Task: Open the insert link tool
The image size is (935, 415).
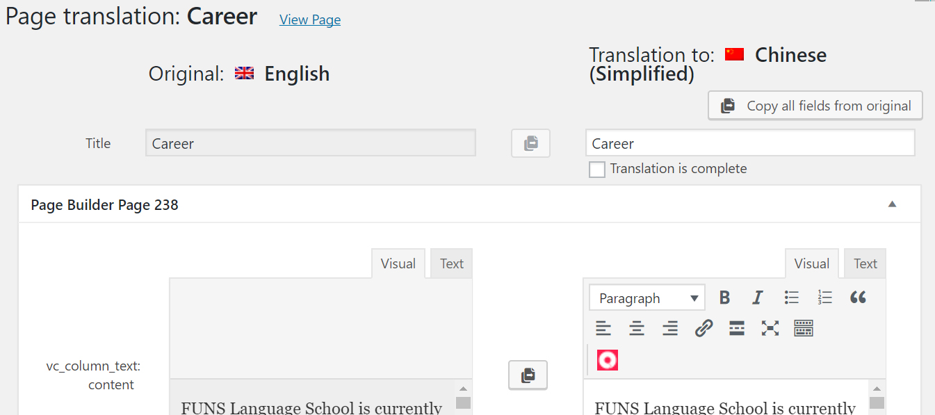Action: (x=704, y=328)
